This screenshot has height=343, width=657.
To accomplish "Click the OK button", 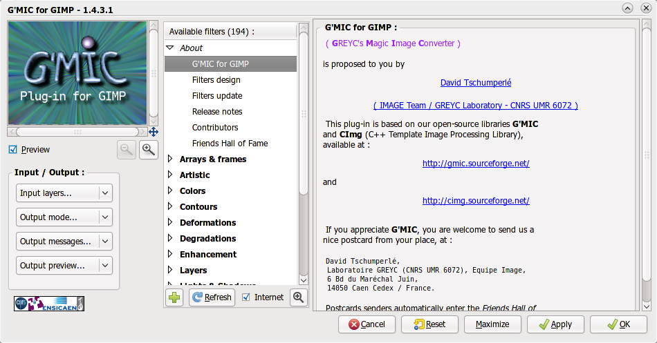I will coord(618,324).
